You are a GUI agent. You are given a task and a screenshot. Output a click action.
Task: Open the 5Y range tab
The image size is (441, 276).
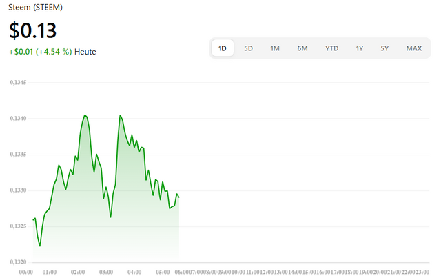point(384,48)
